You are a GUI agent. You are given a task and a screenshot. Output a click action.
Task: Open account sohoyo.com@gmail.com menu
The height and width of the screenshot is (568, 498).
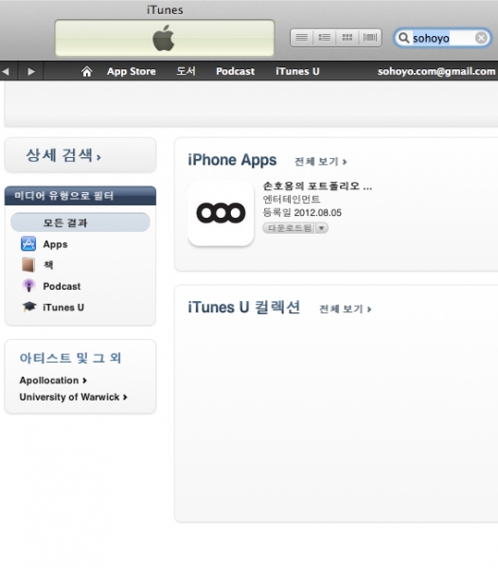436,71
